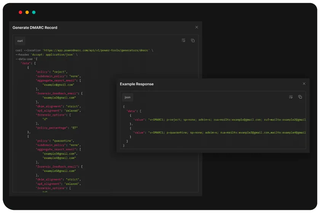Click the powerdmarc API URL in curl command
The image size is (320, 213).
point(96,50)
